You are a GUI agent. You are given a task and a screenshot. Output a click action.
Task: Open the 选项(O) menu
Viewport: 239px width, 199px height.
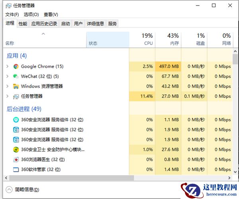(31, 15)
